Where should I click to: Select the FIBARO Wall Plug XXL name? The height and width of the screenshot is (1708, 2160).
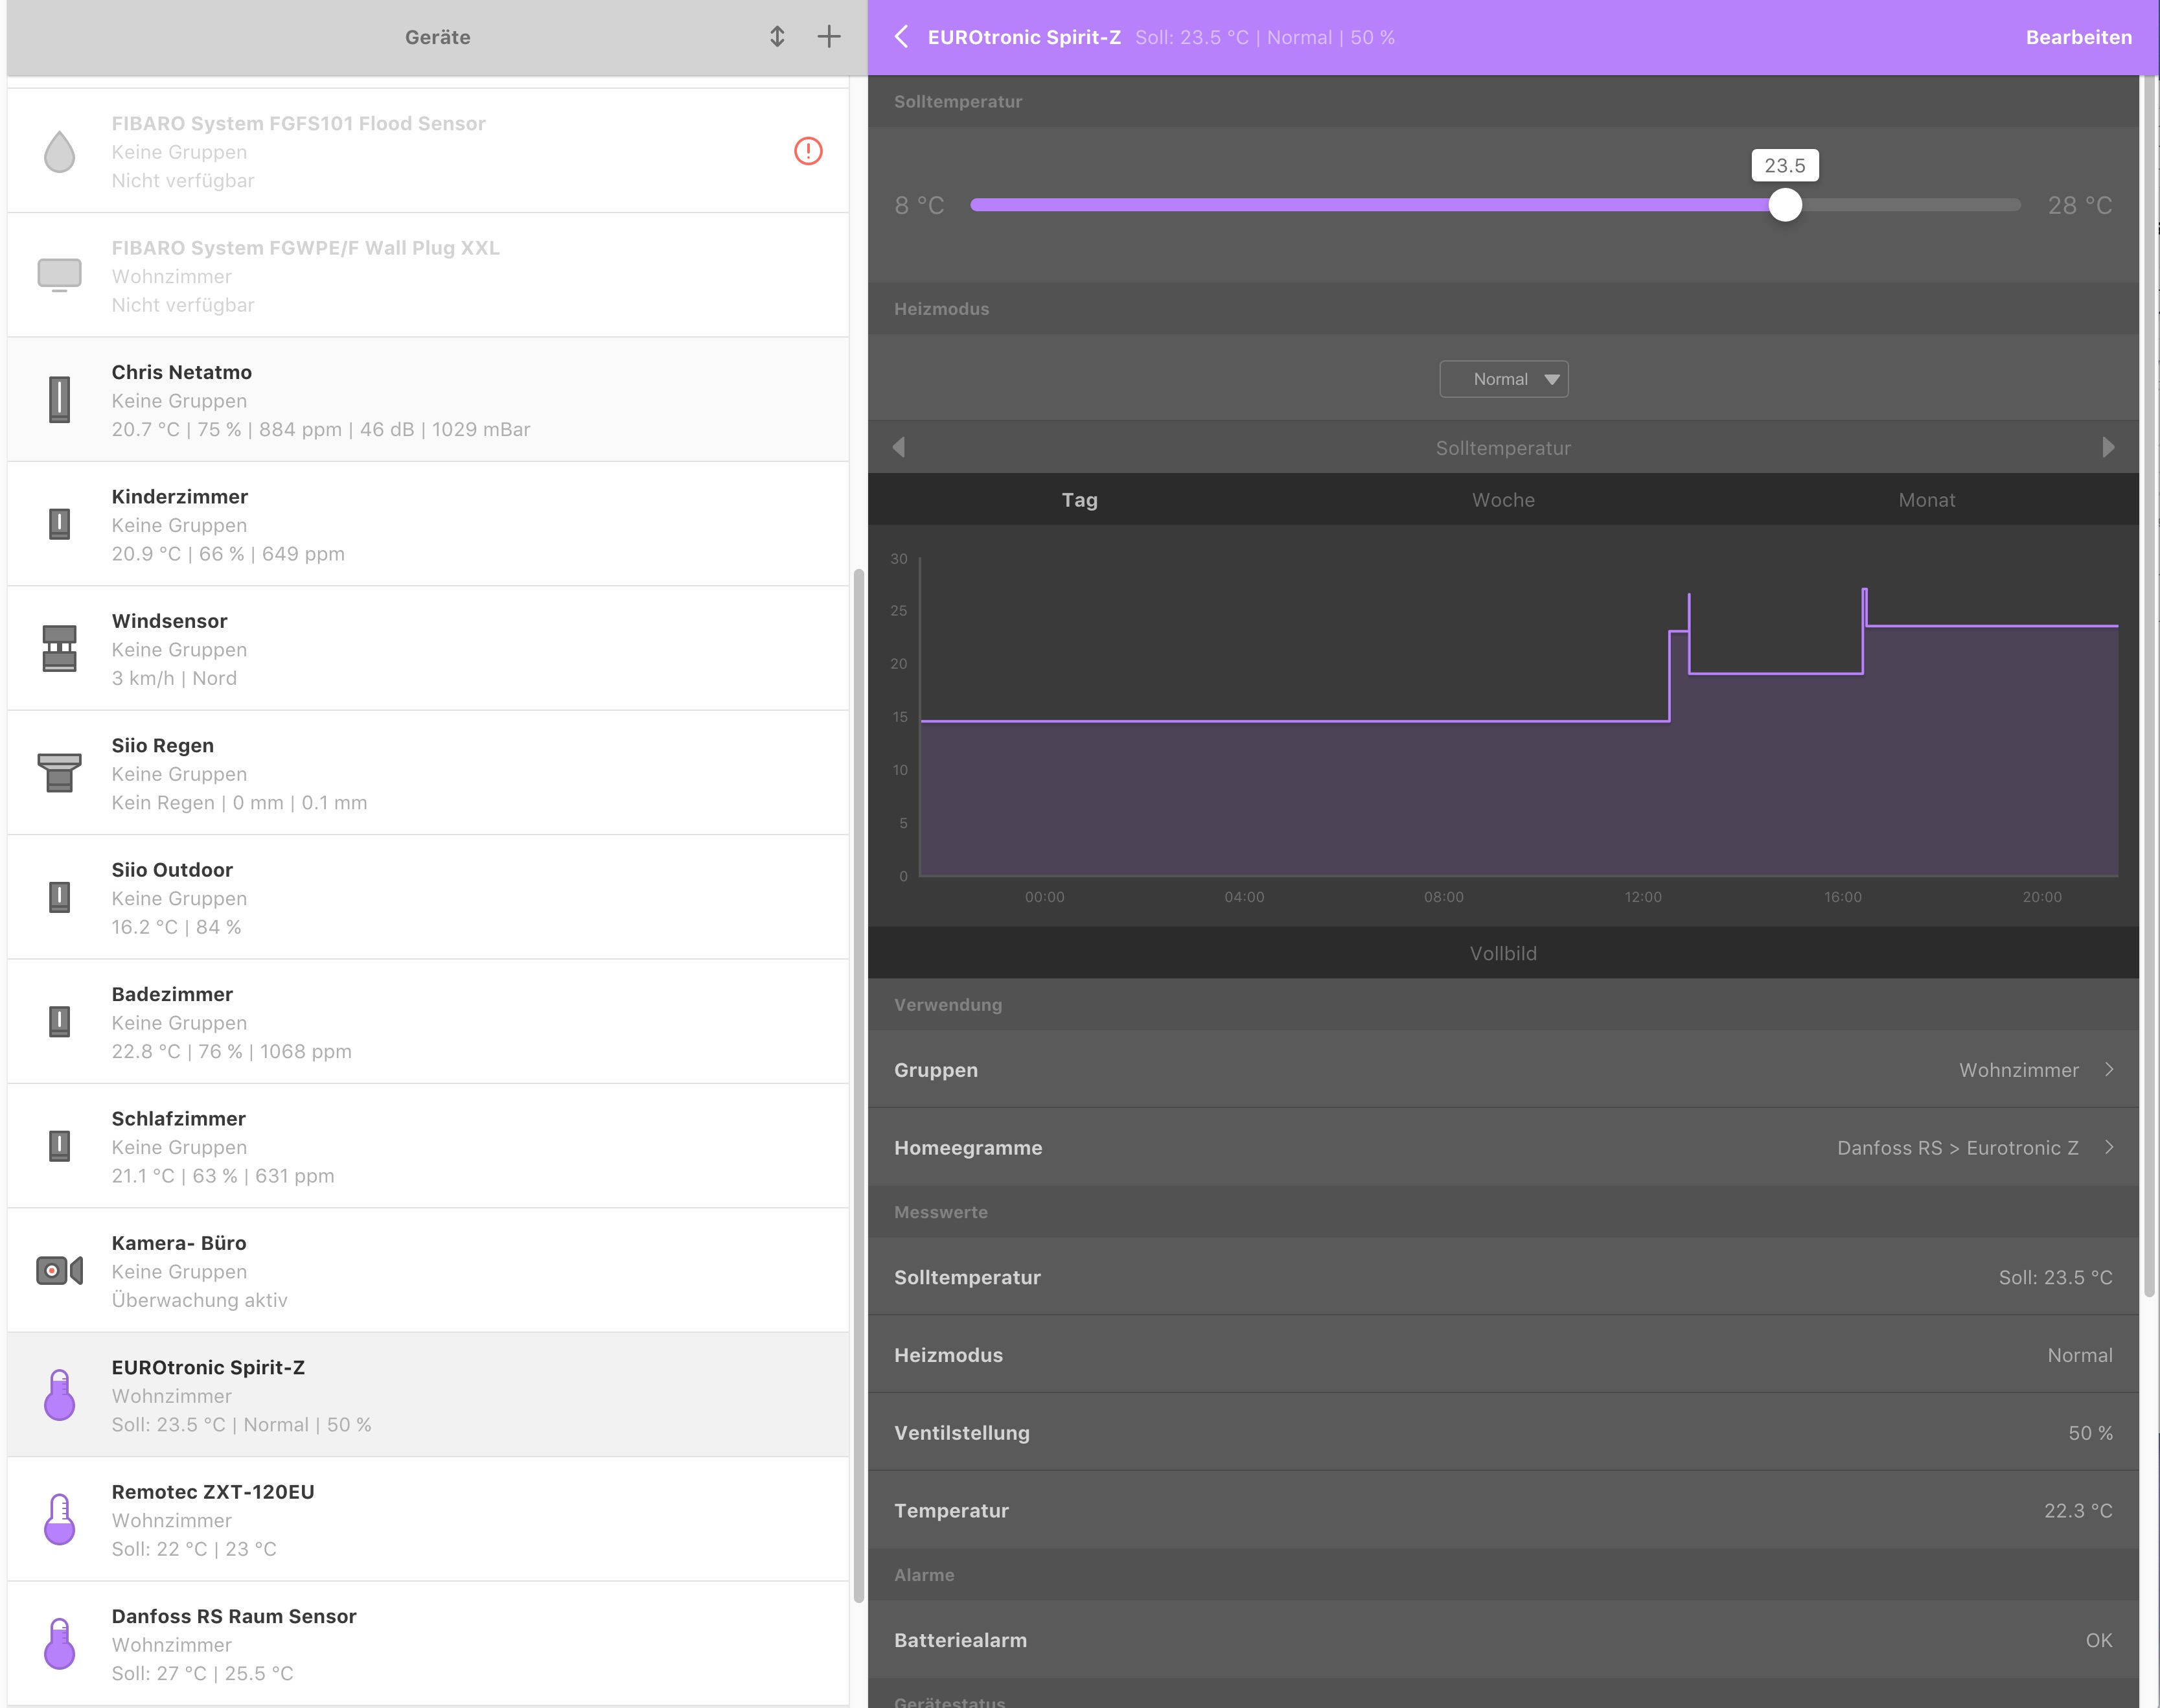click(x=305, y=247)
